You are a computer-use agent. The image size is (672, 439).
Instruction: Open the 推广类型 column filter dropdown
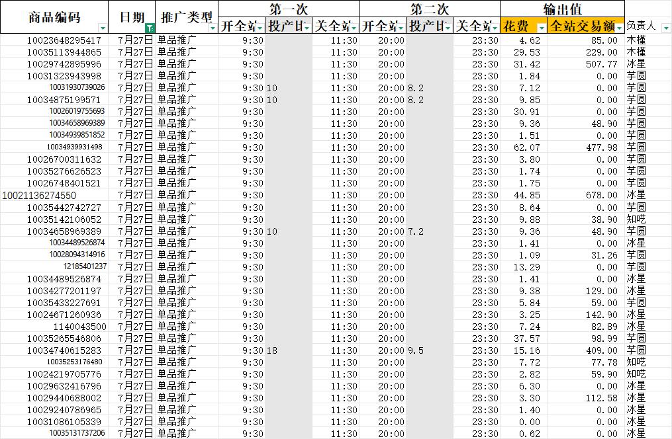coord(213,28)
